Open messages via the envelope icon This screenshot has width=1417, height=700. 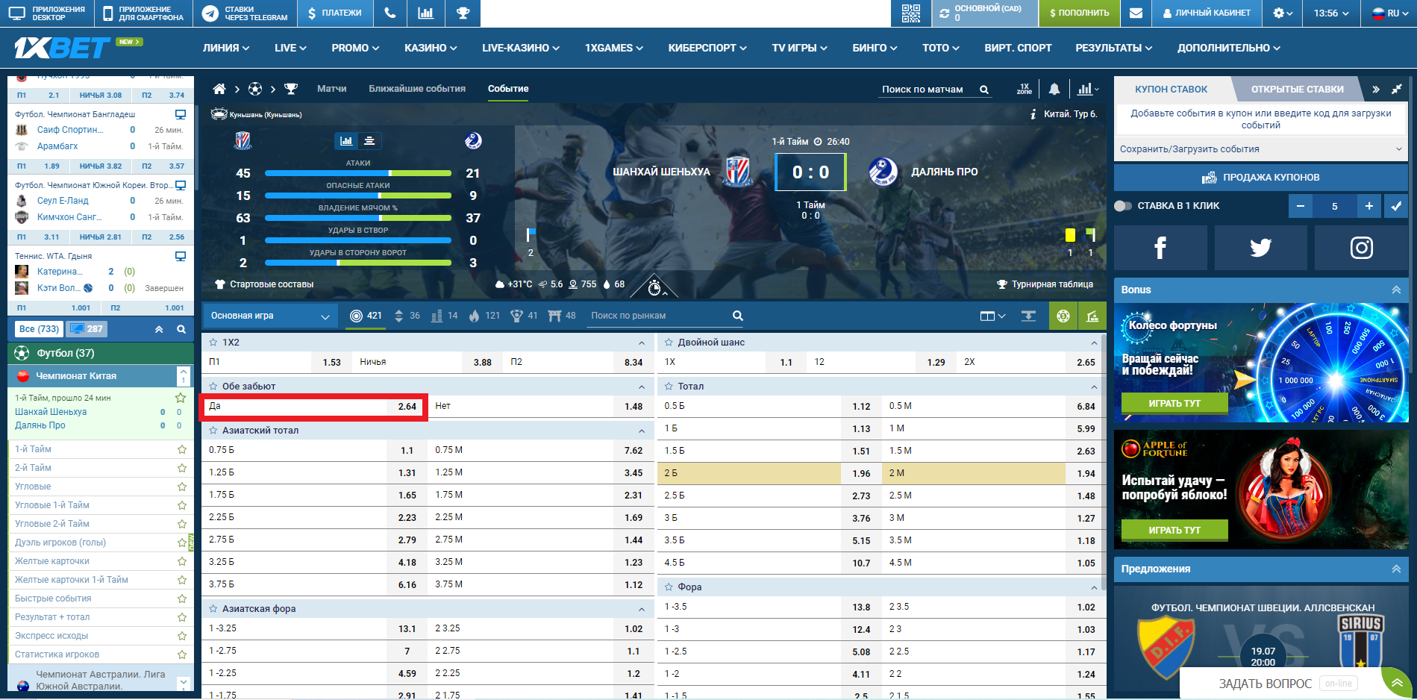click(x=1136, y=13)
